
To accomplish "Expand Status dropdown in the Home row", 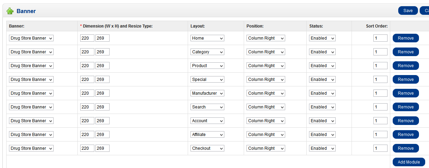I will [x=322, y=38].
